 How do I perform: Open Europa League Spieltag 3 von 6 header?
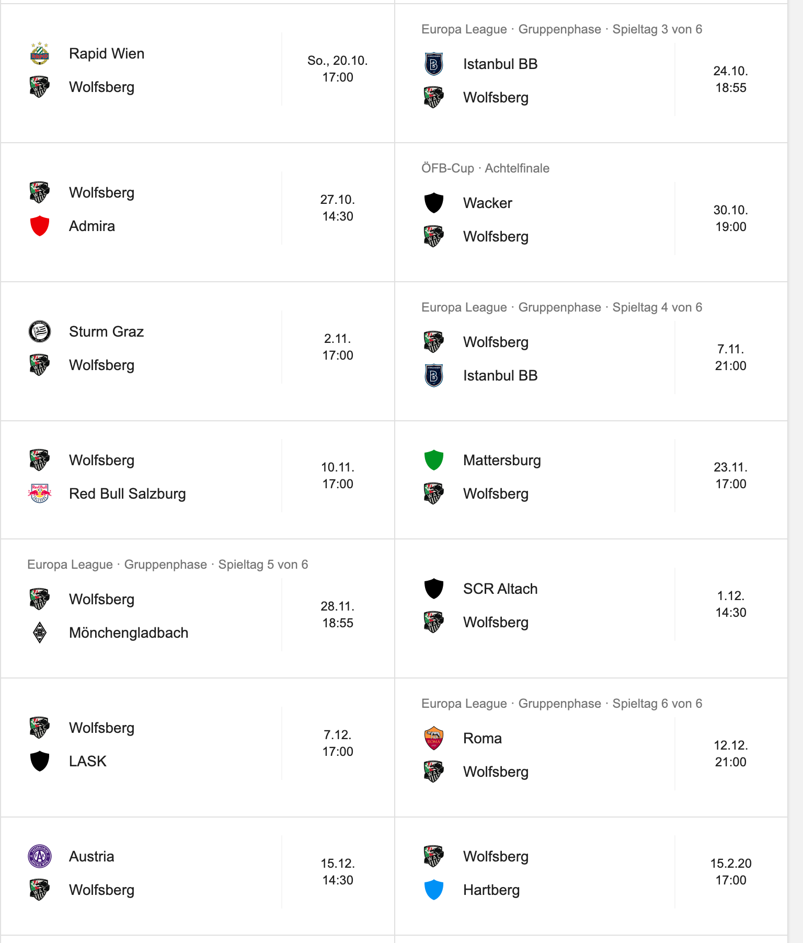[x=561, y=29]
